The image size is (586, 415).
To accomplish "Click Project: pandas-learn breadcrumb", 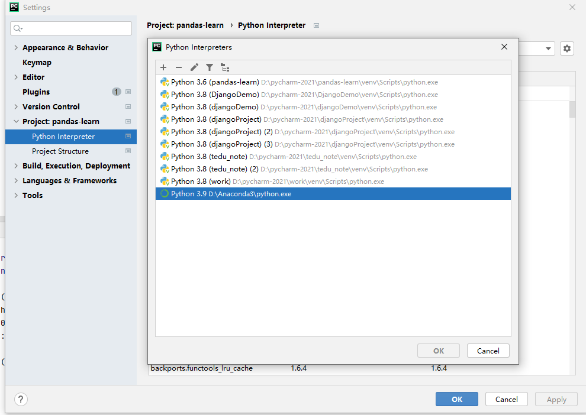I will point(185,25).
